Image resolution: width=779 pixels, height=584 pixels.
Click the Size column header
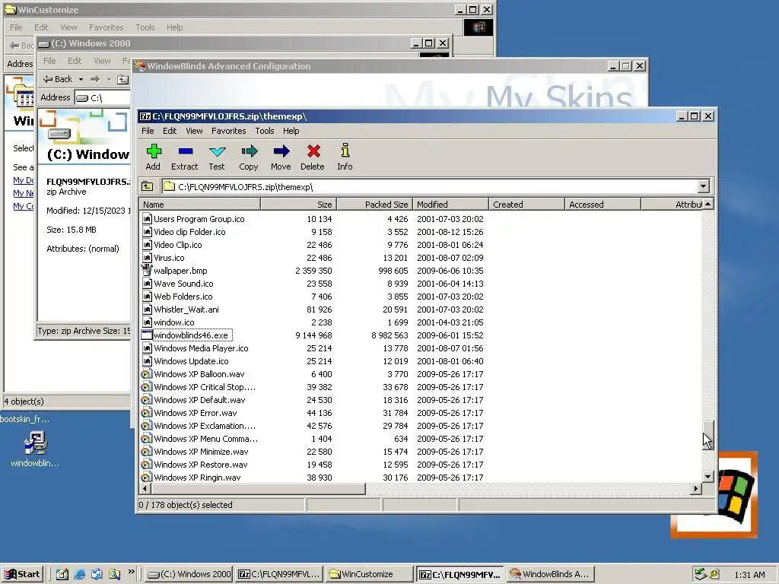pyautogui.click(x=299, y=204)
